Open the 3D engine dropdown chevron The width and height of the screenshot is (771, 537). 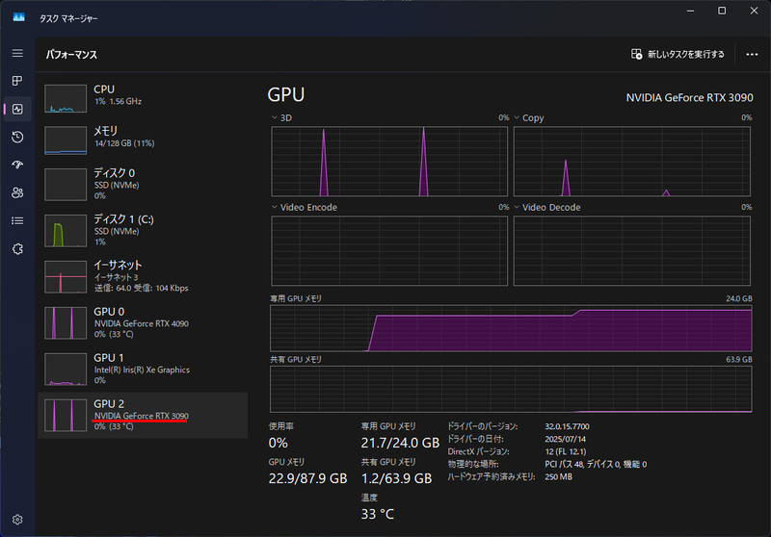point(275,117)
